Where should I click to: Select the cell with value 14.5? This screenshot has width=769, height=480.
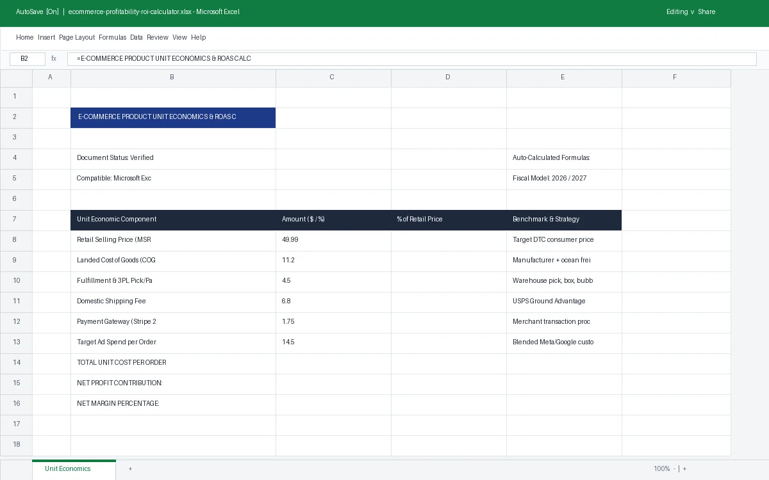pyautogui.click(x=333, y=342)
